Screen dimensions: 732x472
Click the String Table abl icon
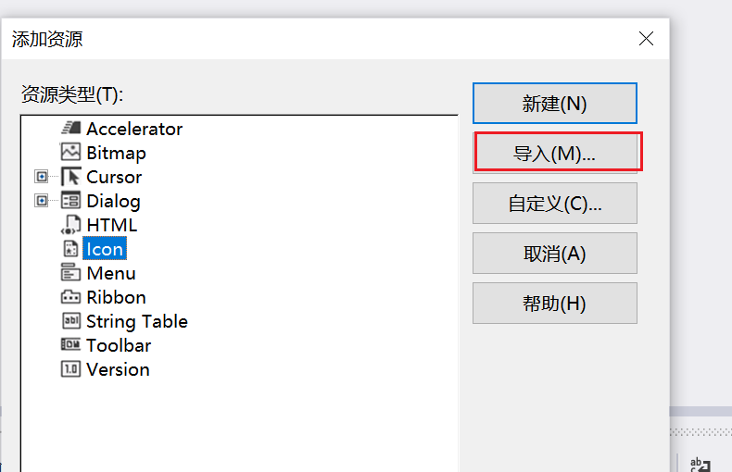pyautogui.click(x=70, y=320)
